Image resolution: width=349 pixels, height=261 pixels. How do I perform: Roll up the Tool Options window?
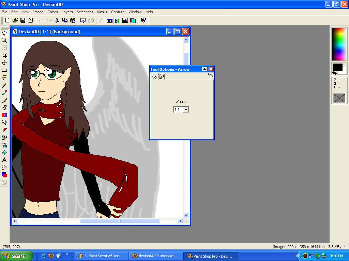tap(204, 69)
